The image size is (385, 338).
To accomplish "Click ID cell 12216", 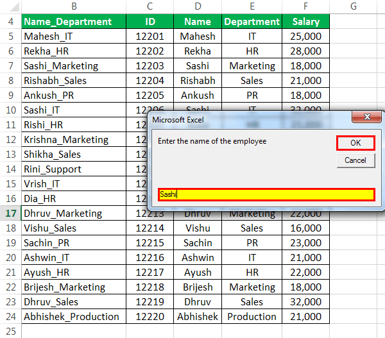I will [150, 257].
